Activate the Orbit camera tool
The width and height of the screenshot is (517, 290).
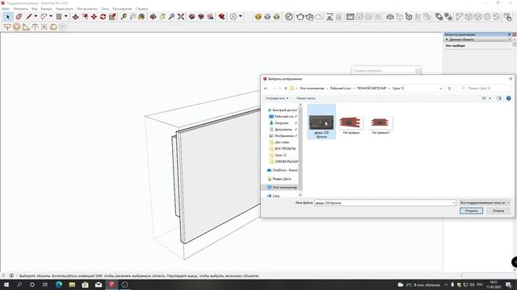pyautogui.click(x=153, y=16)
